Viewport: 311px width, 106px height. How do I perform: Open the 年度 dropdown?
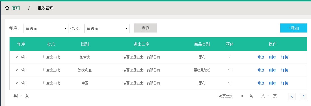click(x=46, y=29)
